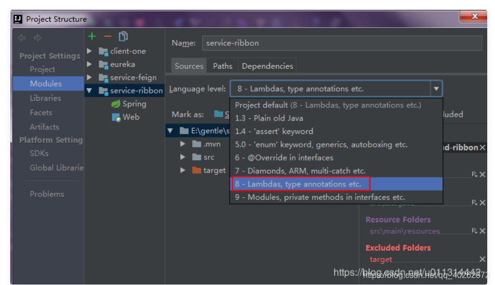Open Modules settings page

(48, 84)
